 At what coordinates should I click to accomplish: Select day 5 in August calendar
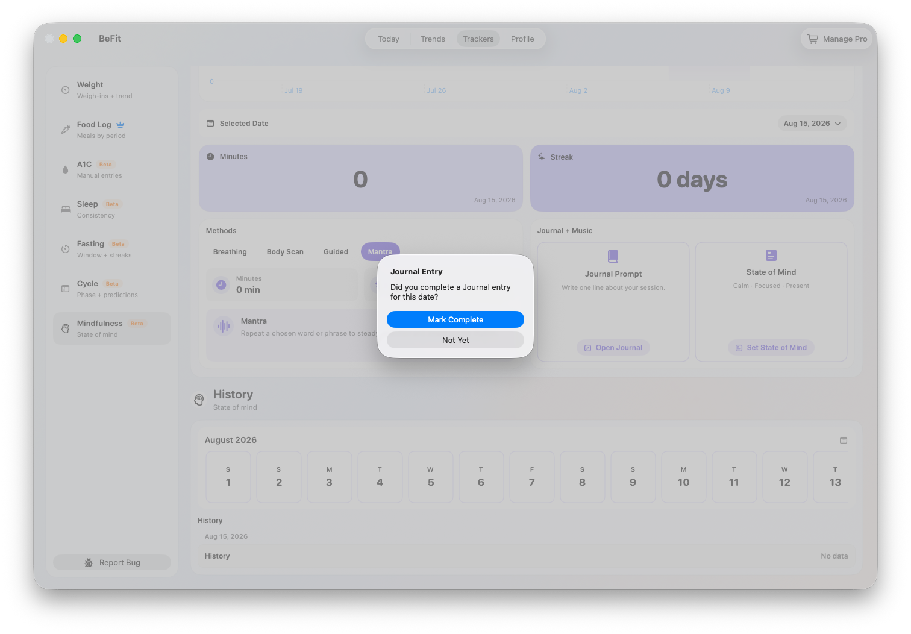click(431, 477)
